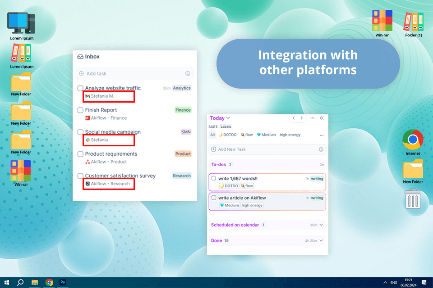The width and height of the screenshot is (433, 288).
Task: Click the Analytics label tag
Action: click(x=182, y=88)
